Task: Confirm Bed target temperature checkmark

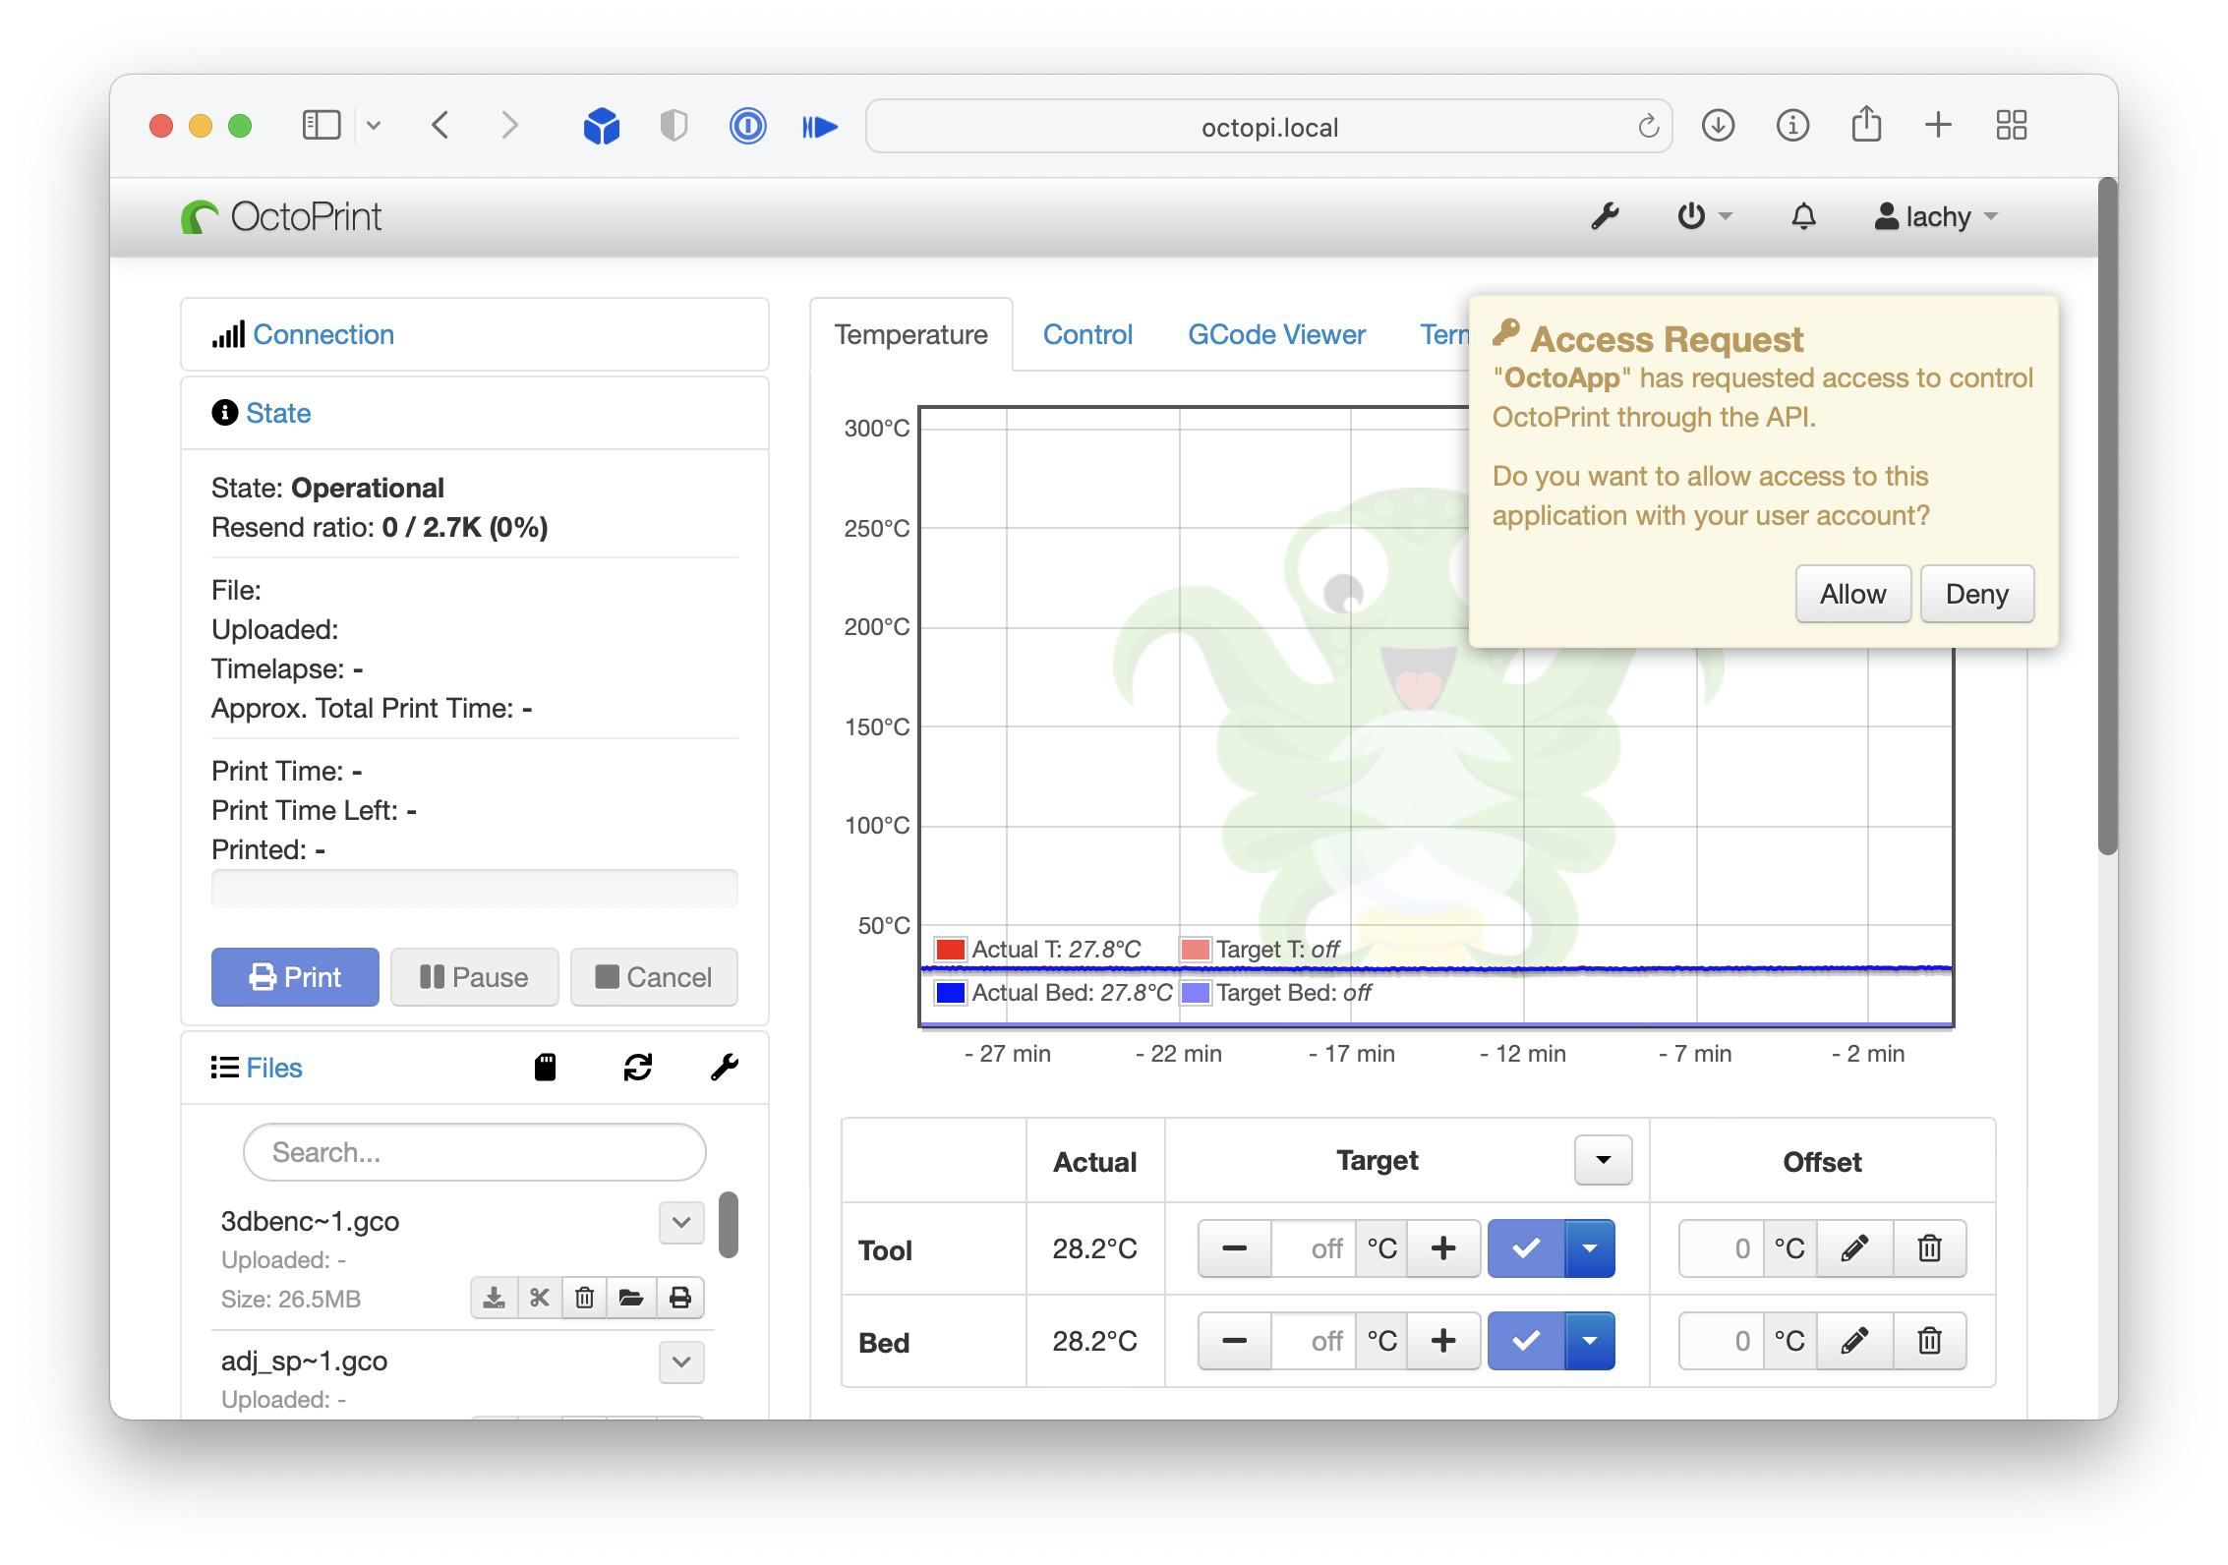Action: pos(1526,1341)
